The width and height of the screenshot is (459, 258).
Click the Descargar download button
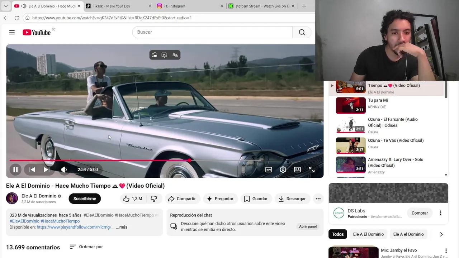click(292, 199)
